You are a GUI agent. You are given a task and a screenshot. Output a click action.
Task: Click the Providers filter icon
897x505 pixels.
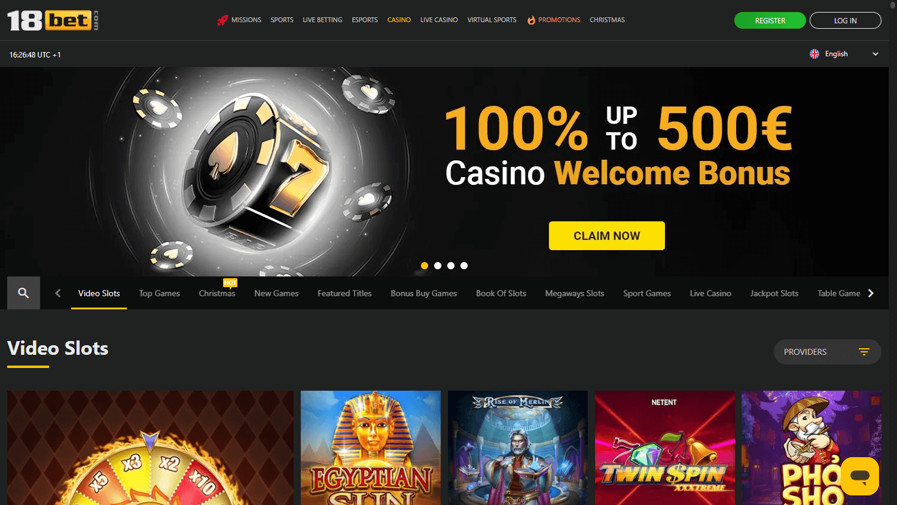coord(864,352)
